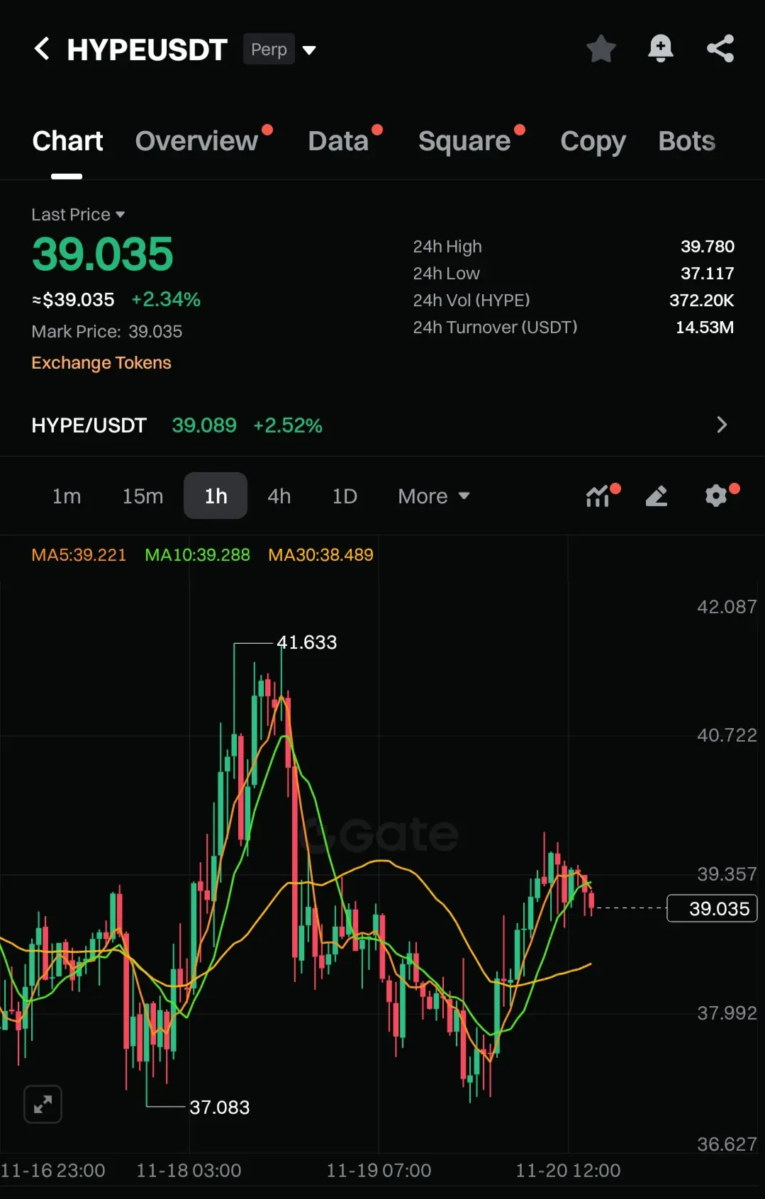Open the Perp contract type dropdown
The image size is (765, 1199).
279,50
